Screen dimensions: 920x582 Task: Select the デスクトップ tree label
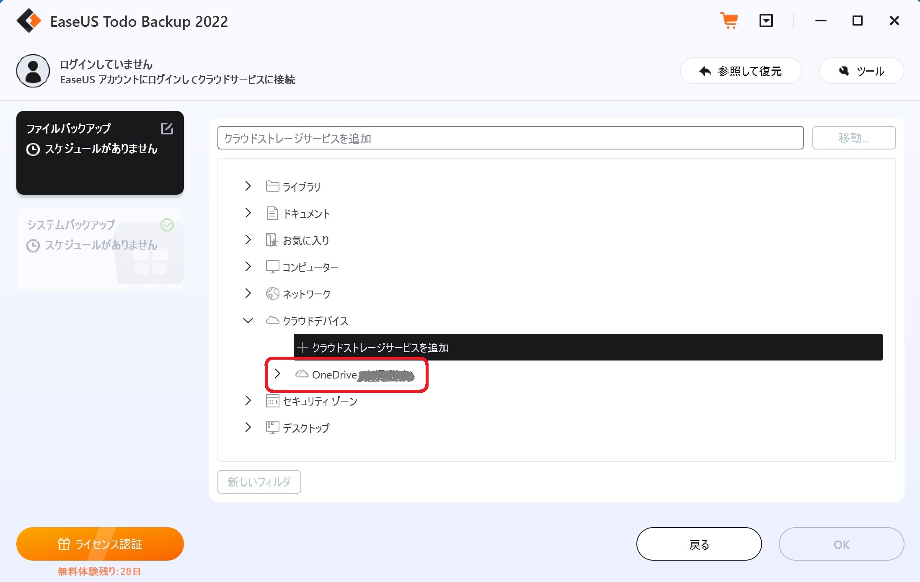click(x=306, y=428)
